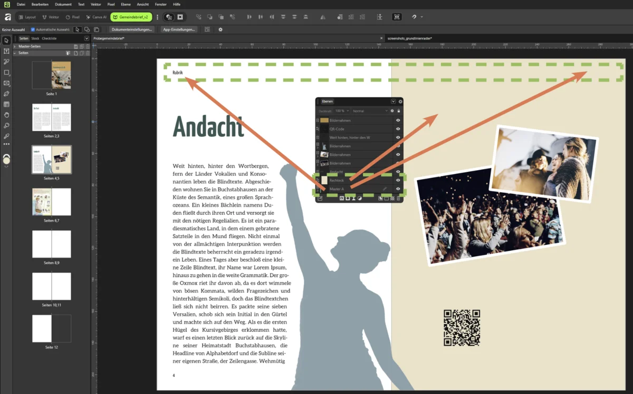Click the Affinity logo in top toolbar
Viewport: 633px width, 394px height.
tap(7, 17)
